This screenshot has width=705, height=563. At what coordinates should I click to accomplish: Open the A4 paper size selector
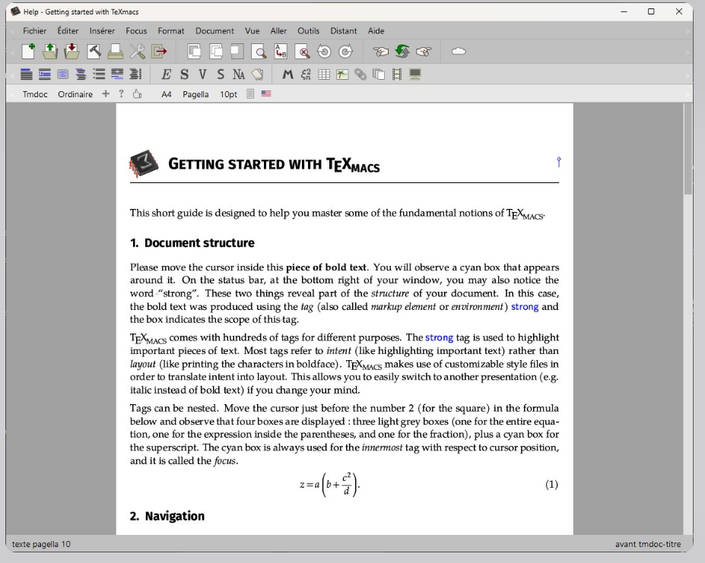[x=166, y=93]
